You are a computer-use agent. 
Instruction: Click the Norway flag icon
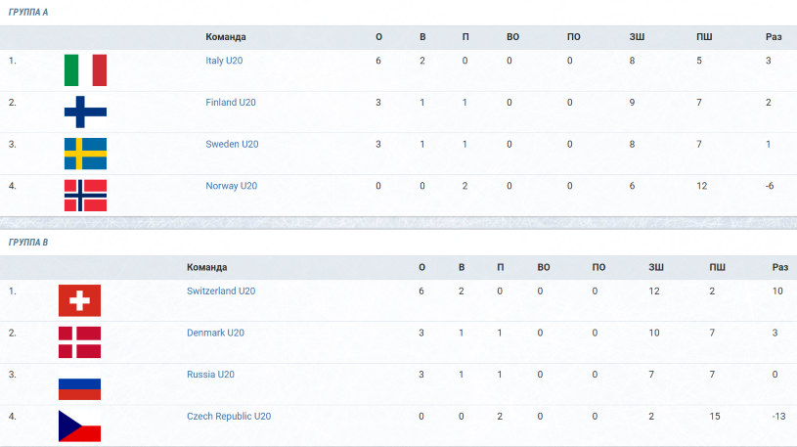(x=85, y=196)
